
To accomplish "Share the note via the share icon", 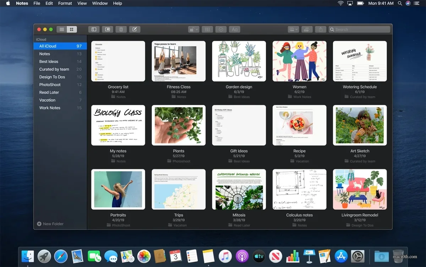I will tap(321, 29).
